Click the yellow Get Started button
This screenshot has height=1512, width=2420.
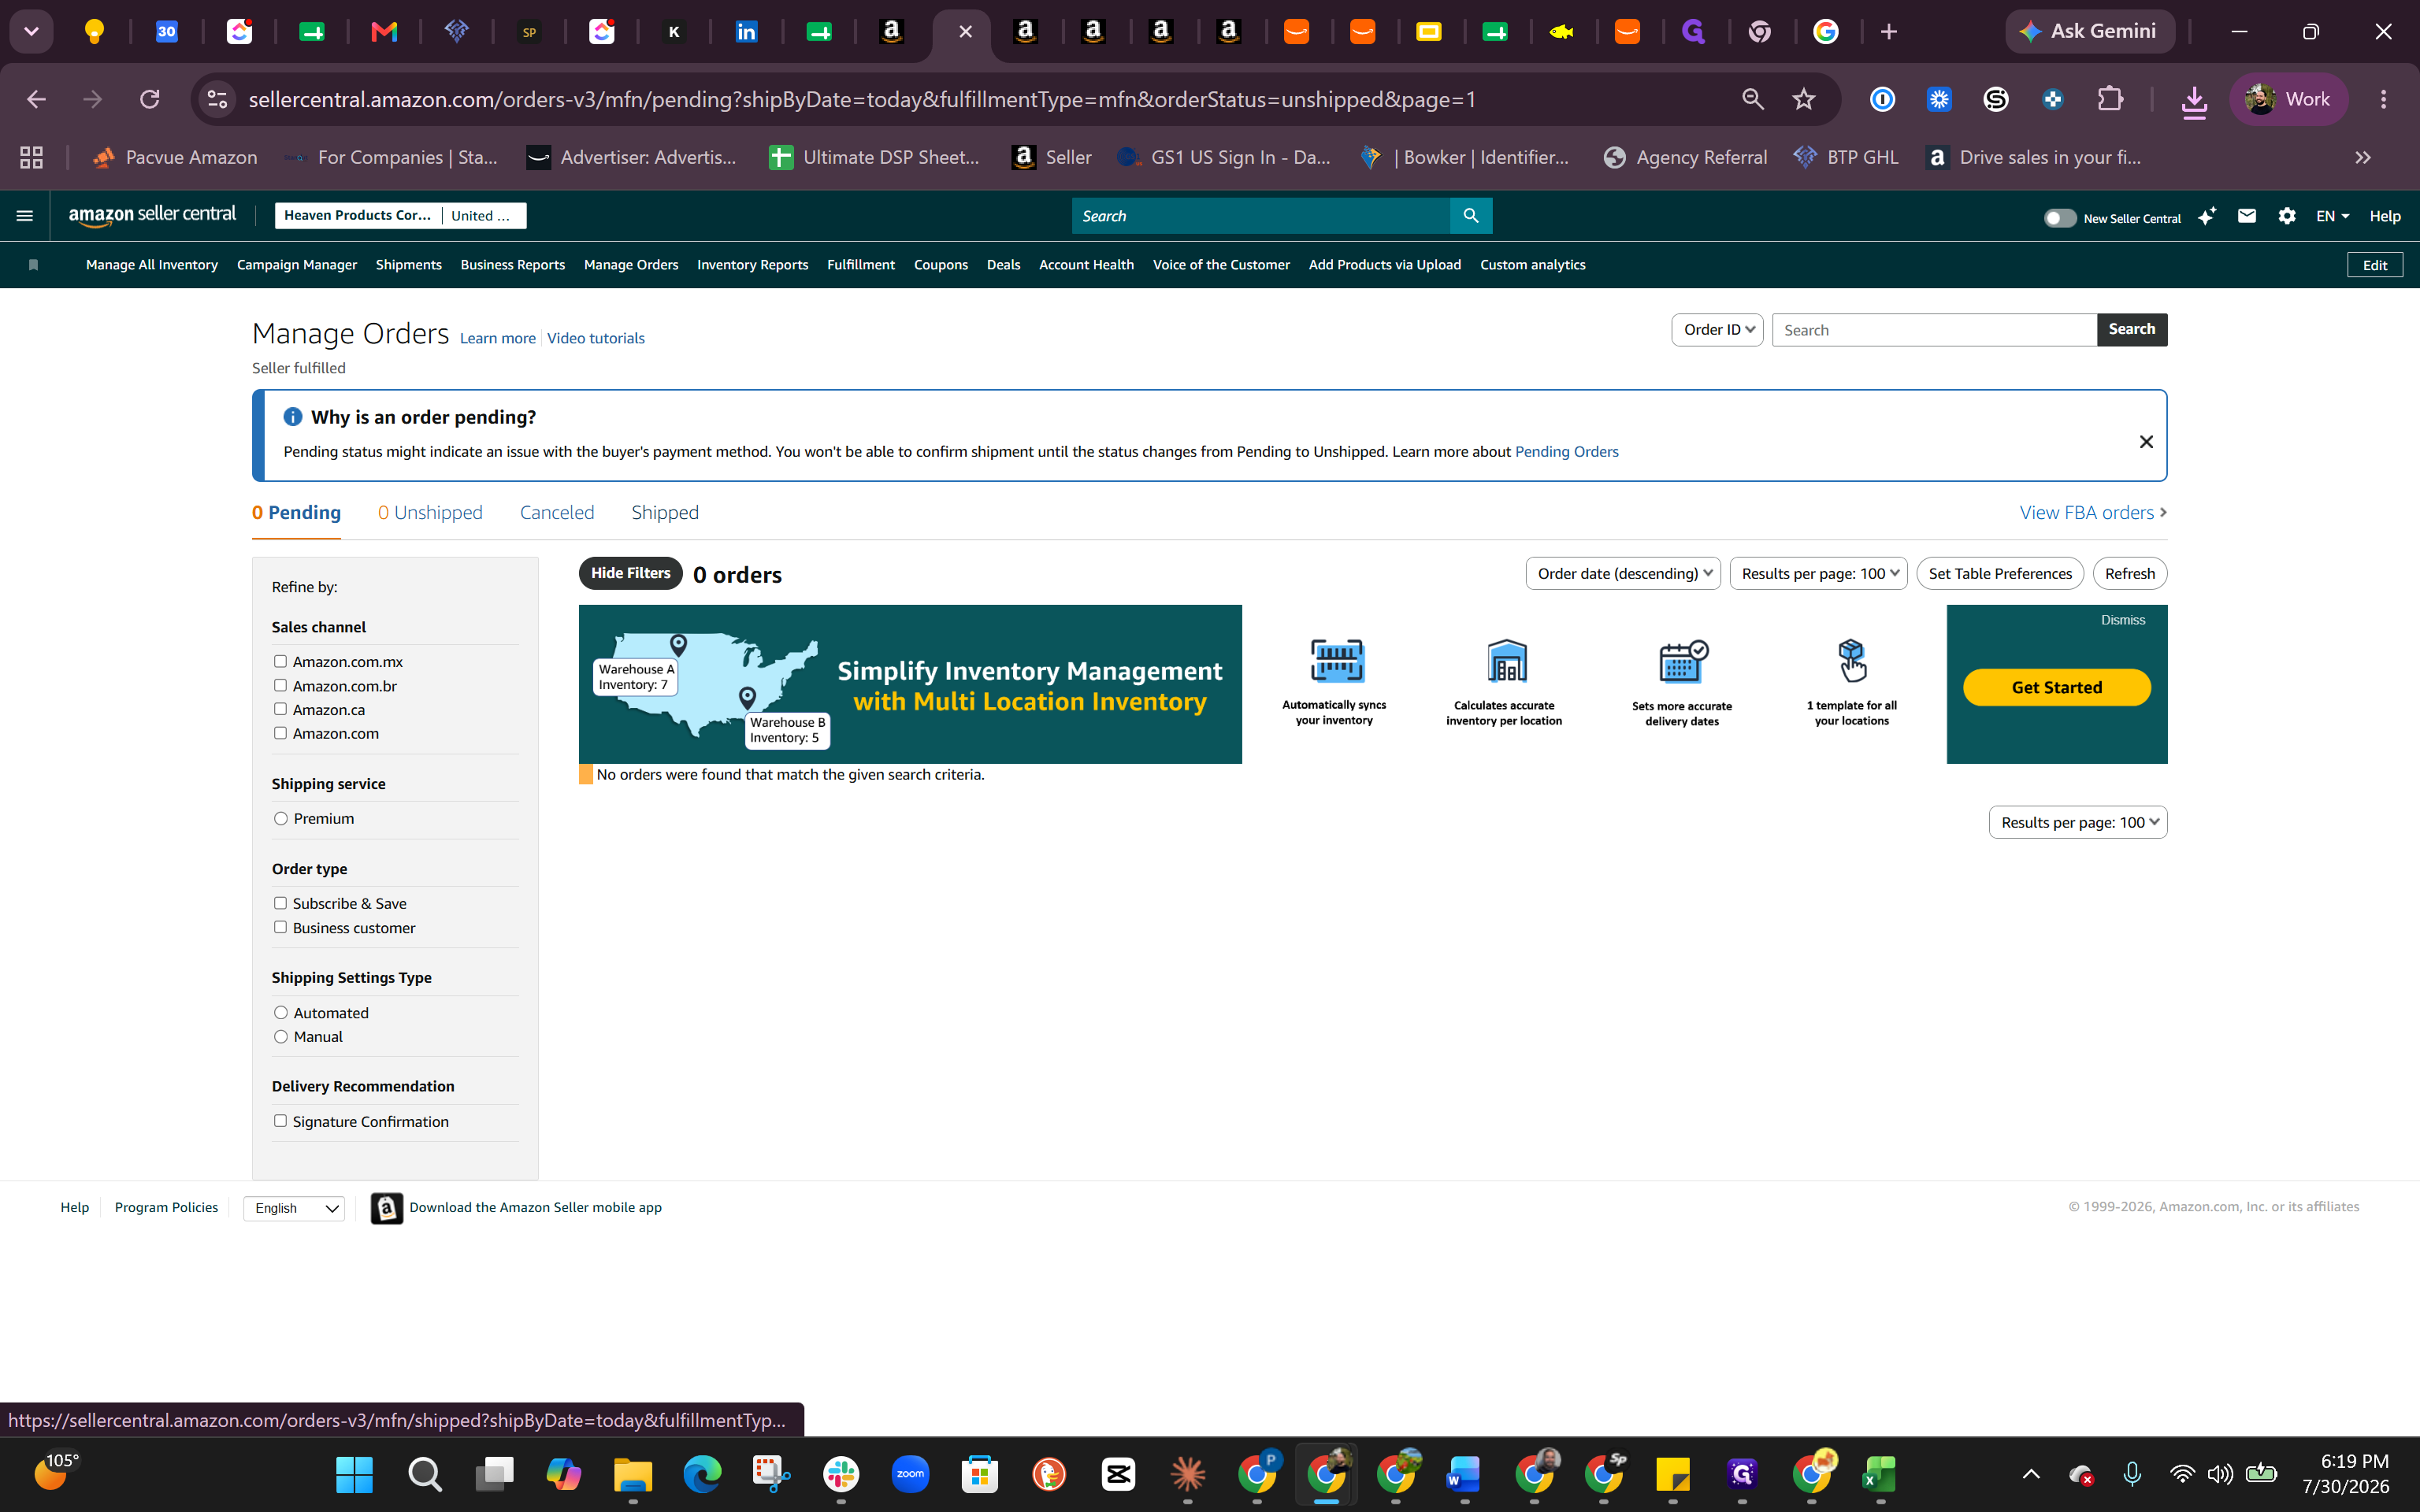[x=2057, y=687]
